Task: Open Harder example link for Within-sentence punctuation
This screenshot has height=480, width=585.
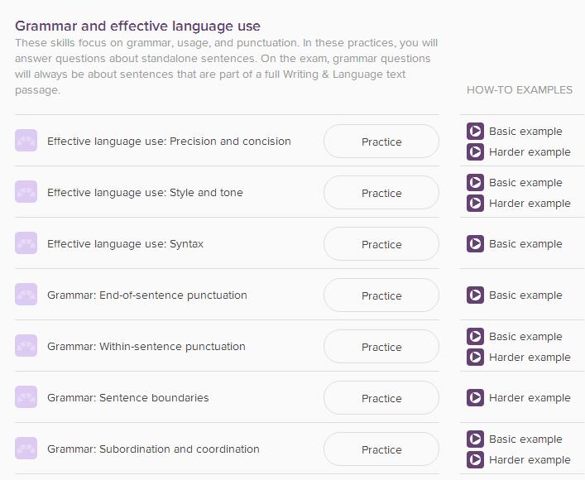Action: click(x=519, y=358)
